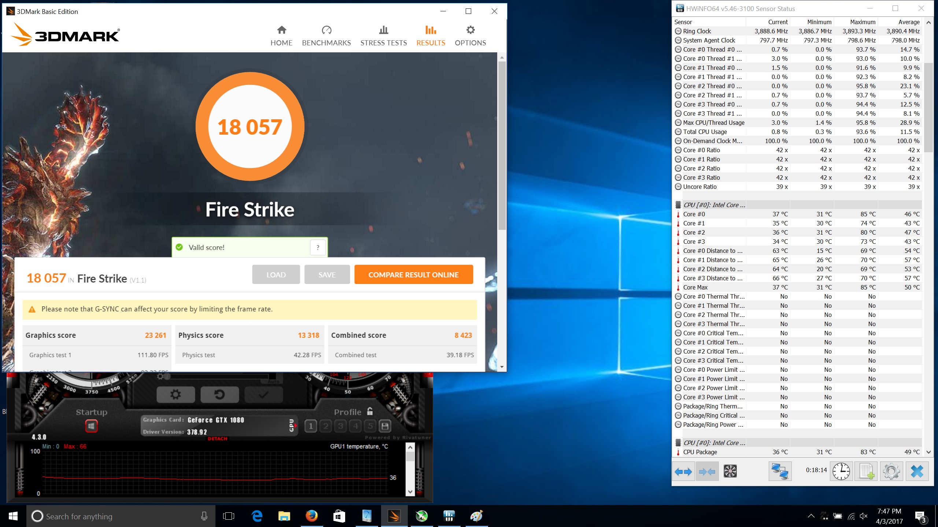Switch to the 3DMark taskbar icon
The height and width of the screenshot is (527, 938).
coord(394,516)
